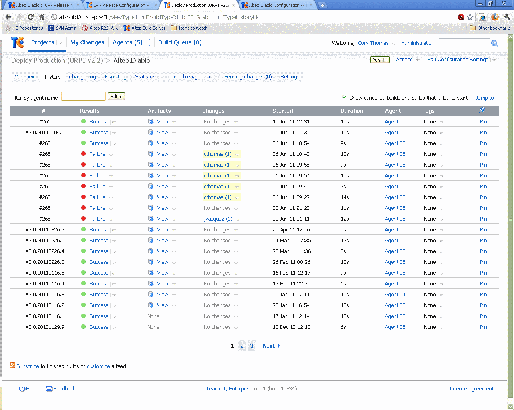Open Compatible Agents (5) tab
The width and height of the screenshot is (514, 410).
click(x=190, y=76)
